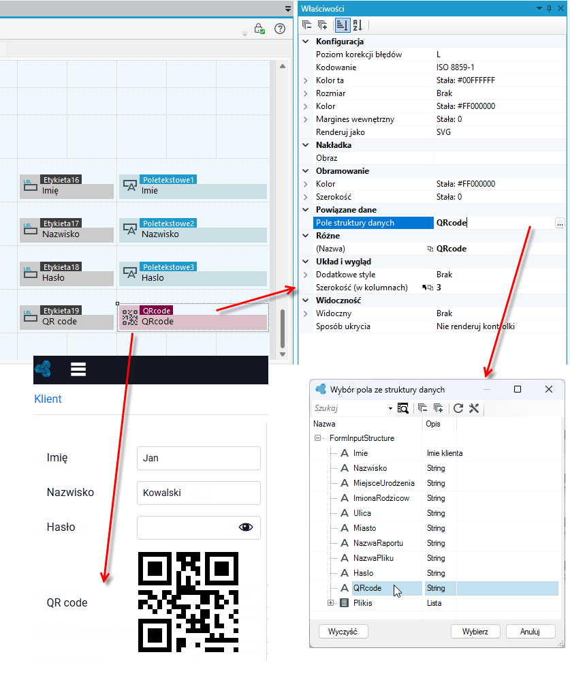Screen dimensions: 570x676
Task: Select the QRcode field in structure tree
Action: click(367, 588)
